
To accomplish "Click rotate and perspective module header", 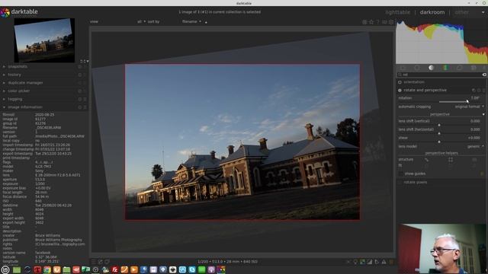I will (x=425, y=91).
